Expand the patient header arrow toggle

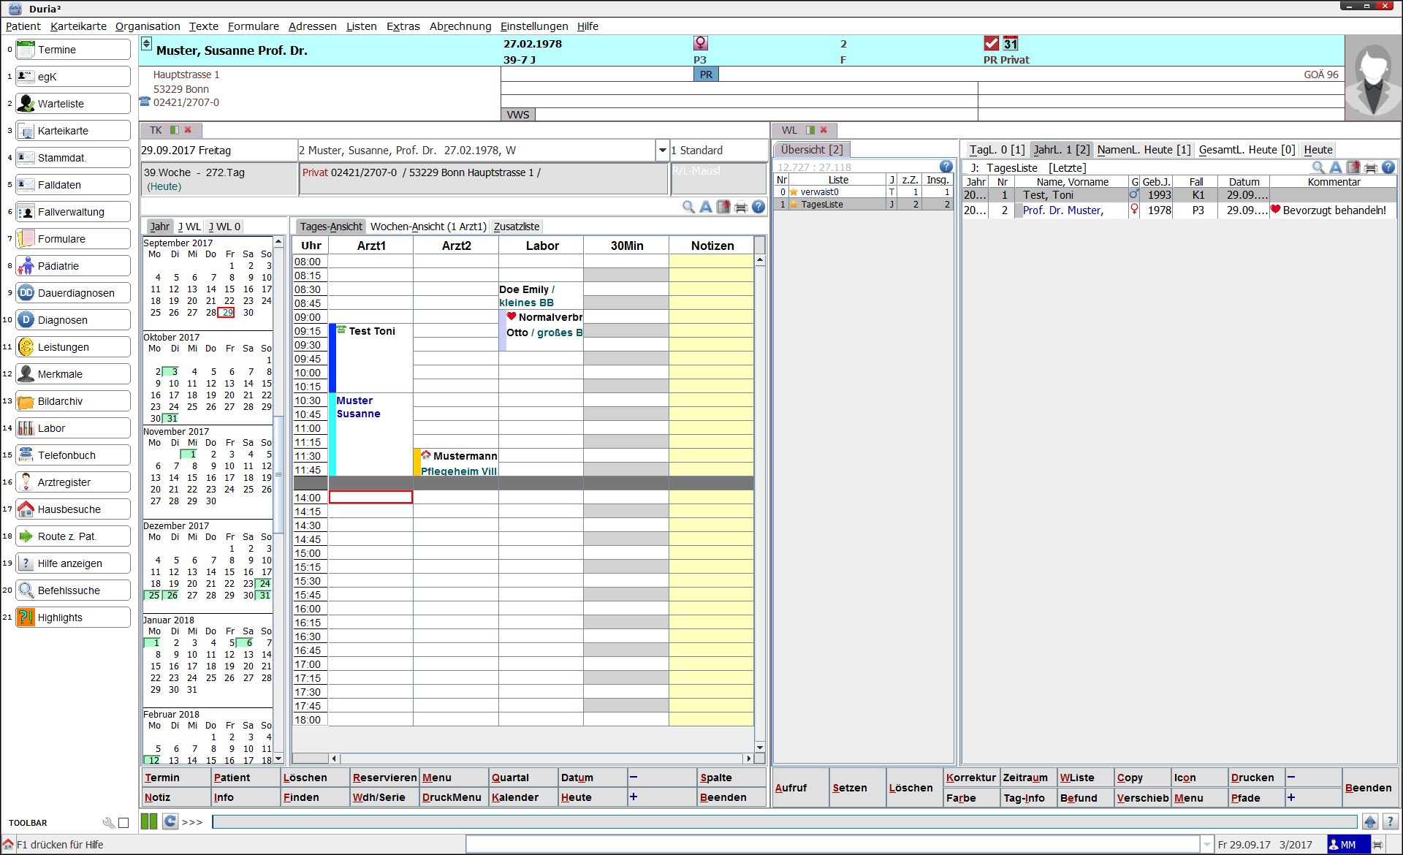tap(146, 43)
